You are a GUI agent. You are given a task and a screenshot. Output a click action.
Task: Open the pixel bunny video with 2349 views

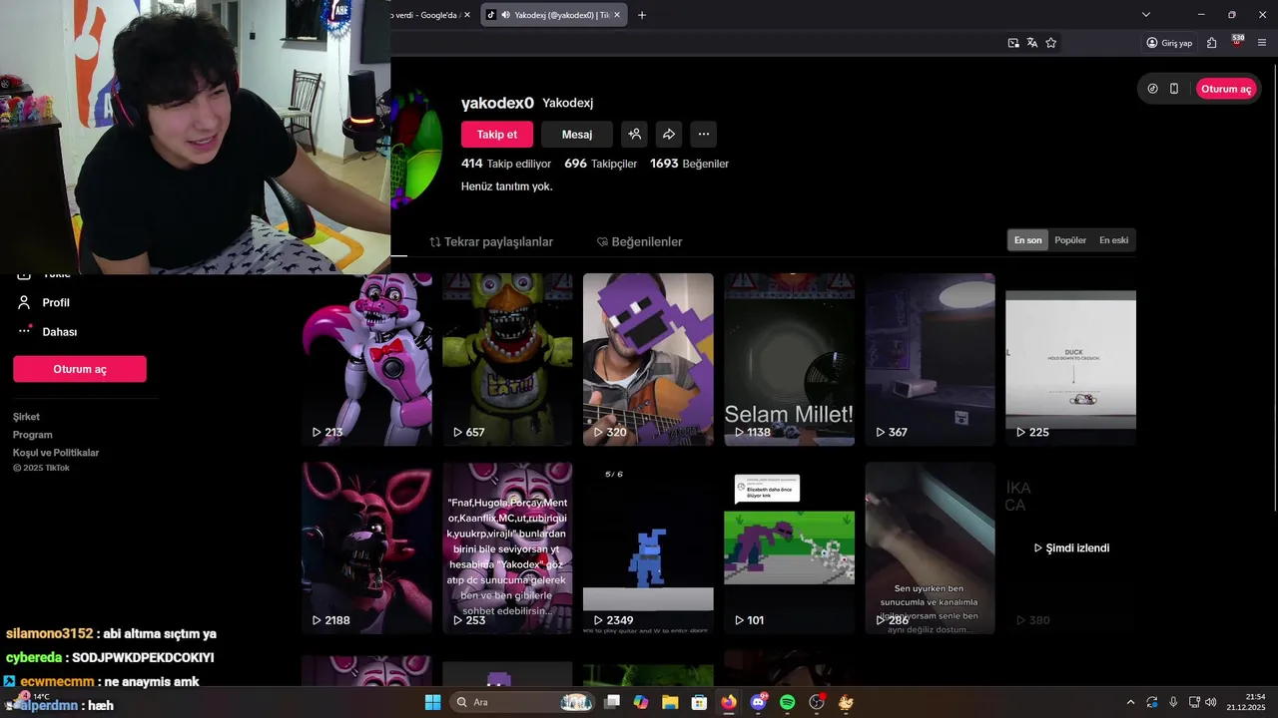[x=648, y=547]
